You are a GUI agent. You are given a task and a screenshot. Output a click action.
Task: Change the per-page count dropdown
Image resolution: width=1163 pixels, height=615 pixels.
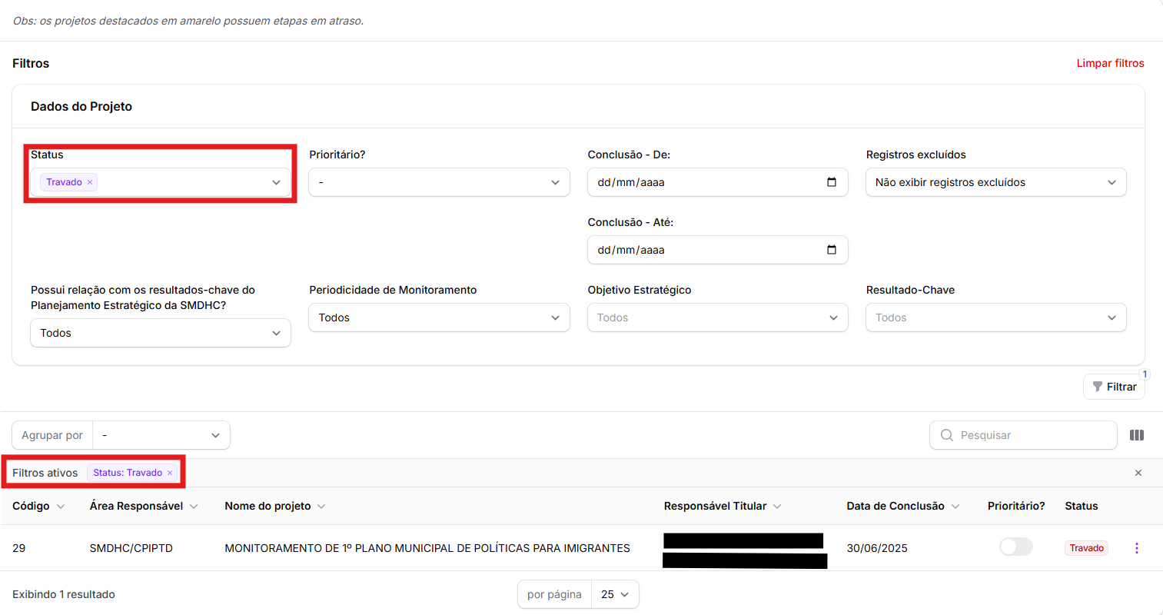(615, 594)
